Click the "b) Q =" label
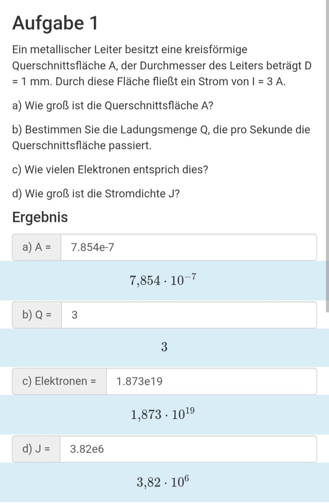 (x=37, y=315)
